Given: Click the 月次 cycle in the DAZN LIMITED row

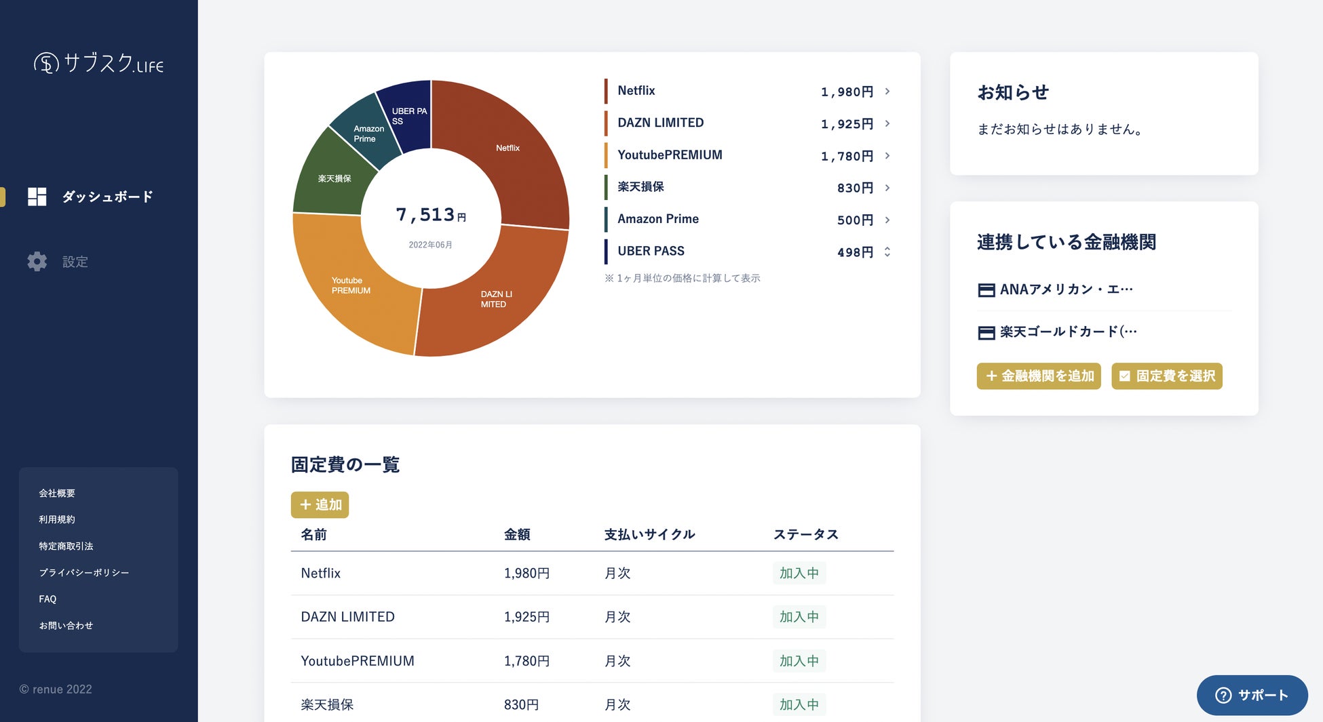Looking at the screenshot, I should click(x=618, y=617).
